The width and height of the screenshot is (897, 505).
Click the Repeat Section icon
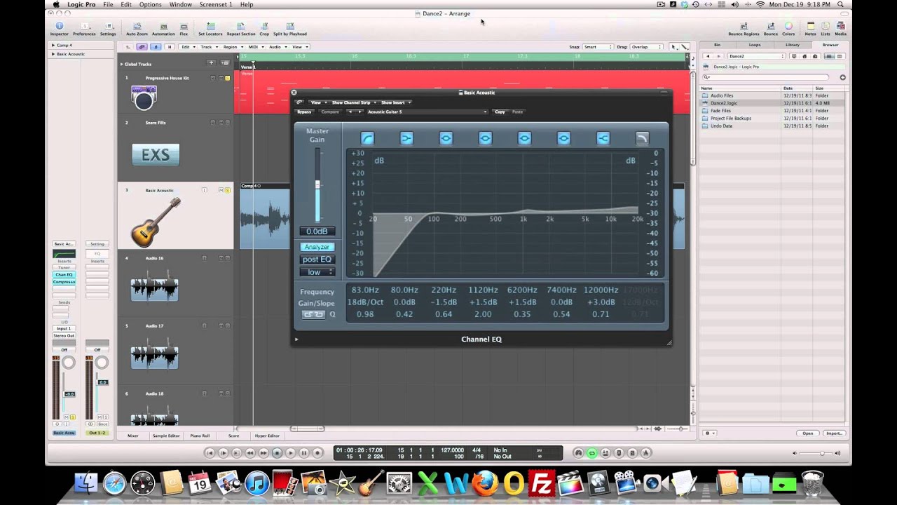241,28
